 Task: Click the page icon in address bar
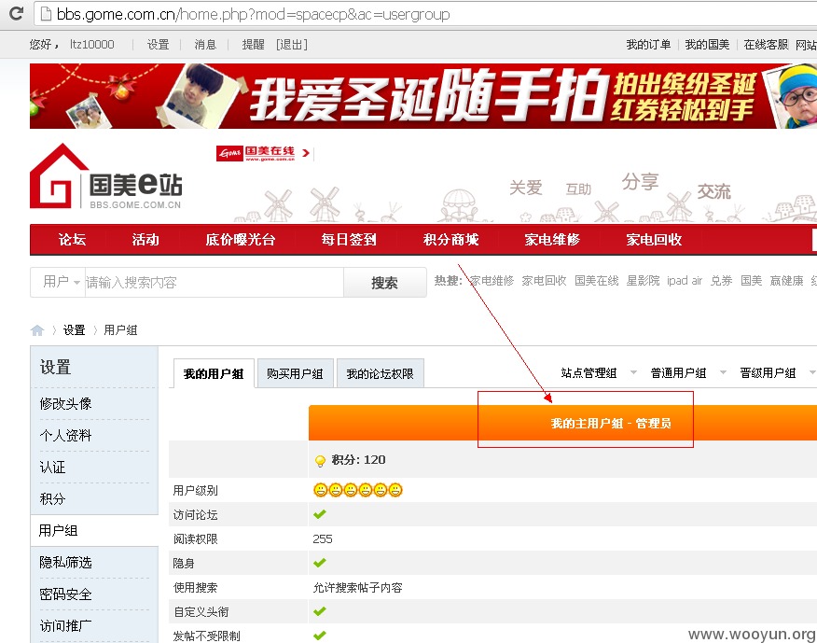click(x=46, y=14)
